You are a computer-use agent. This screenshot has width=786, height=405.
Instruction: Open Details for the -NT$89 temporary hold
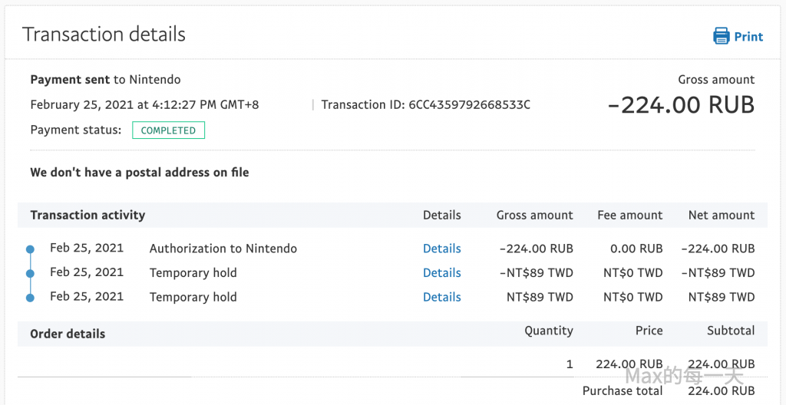pos(441,272)
